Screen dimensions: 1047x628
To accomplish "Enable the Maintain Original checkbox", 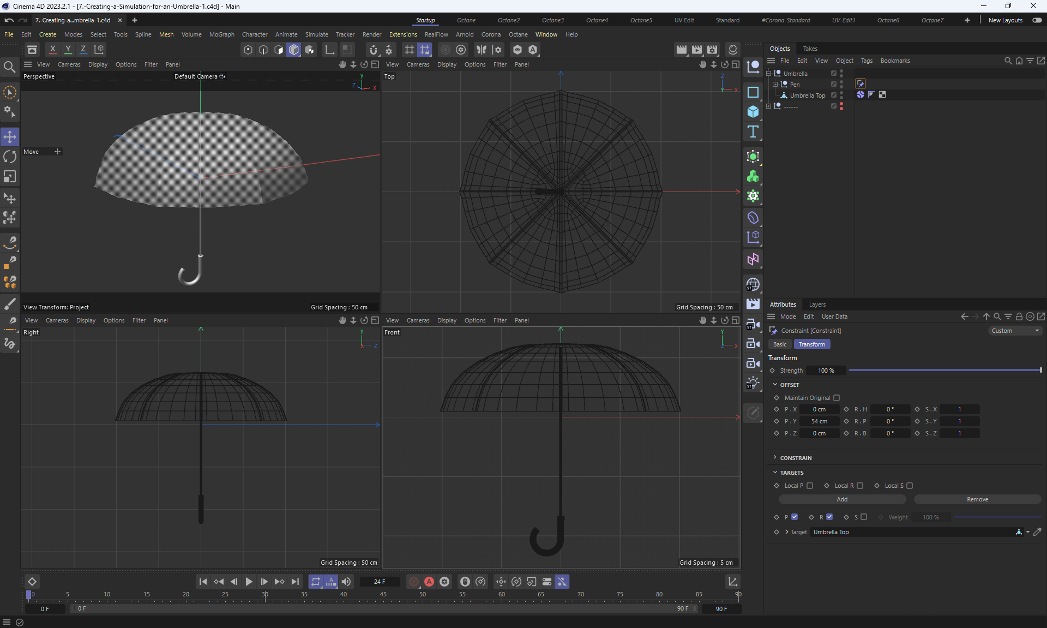I will [x=837, y=398].
